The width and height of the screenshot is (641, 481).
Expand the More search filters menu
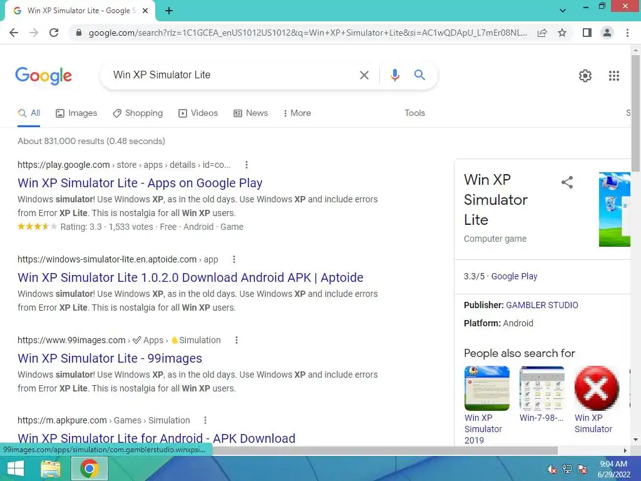pos(297,113)
